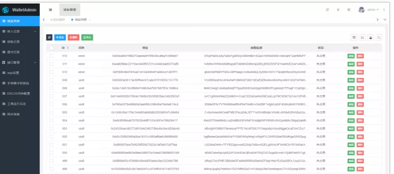Refresh the page via top-right refresh icon
Screen dimensions: 394x174
tap(327, 10)
